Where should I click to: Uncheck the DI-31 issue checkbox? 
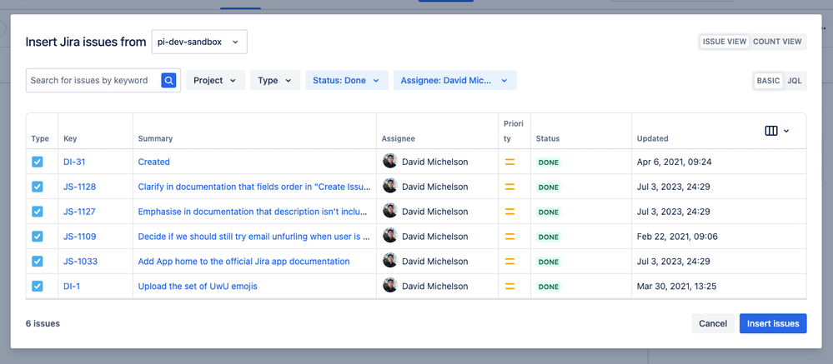(38, 162)
